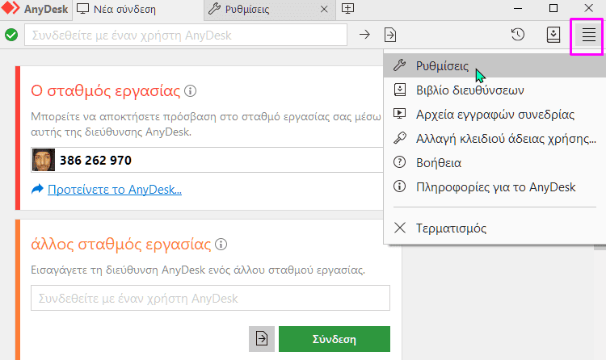Click the green connection status checkmark
Screen dimensions: 606x360
(11, 35)
